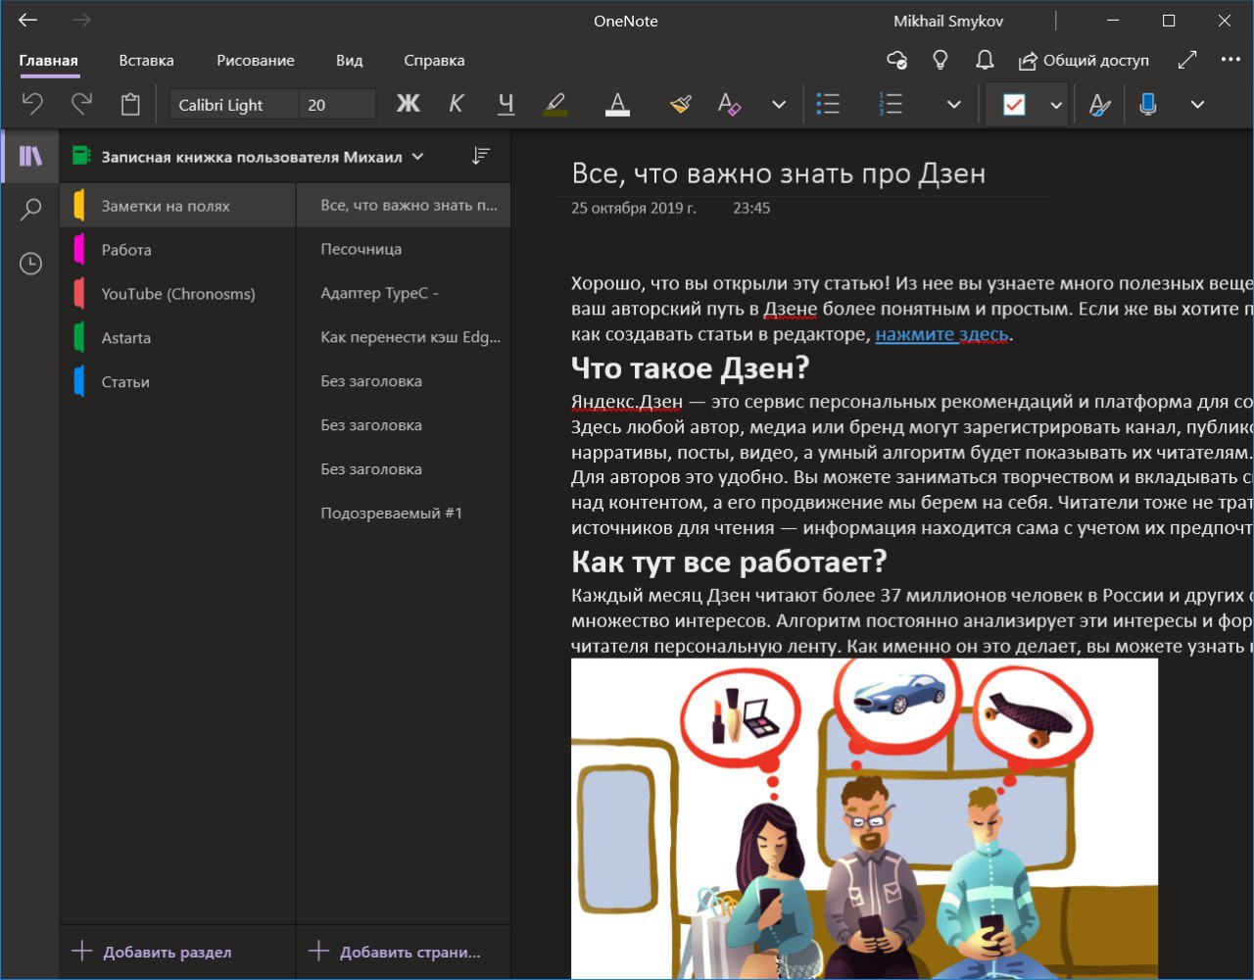
Task: Open the Как перенести кэш Edg... page
Action: pyautogui.click(x=404, y=337)
